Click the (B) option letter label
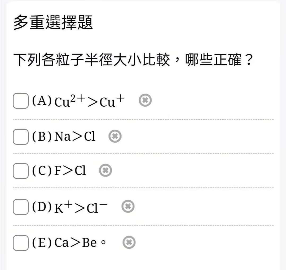This screenshot has height=270, width=286. coord(42,136)
